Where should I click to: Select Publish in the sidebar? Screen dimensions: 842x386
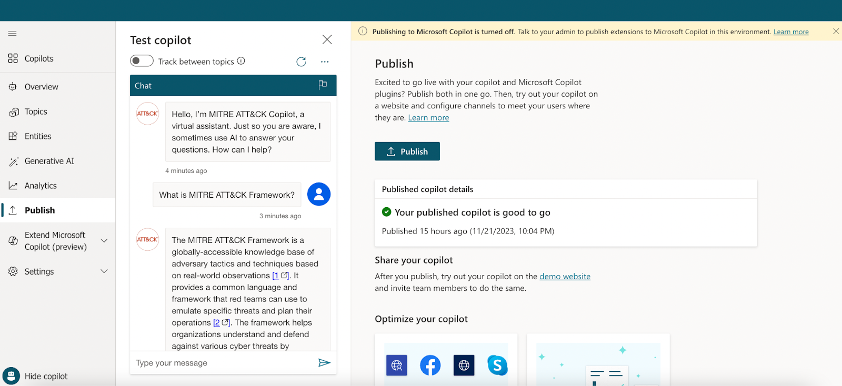point(57,210)
